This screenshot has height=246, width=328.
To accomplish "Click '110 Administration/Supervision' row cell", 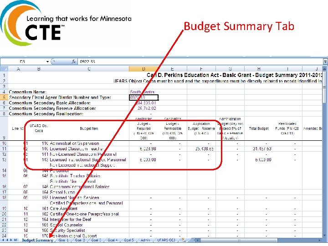I will pyautogui.click(x=74, y=143).
